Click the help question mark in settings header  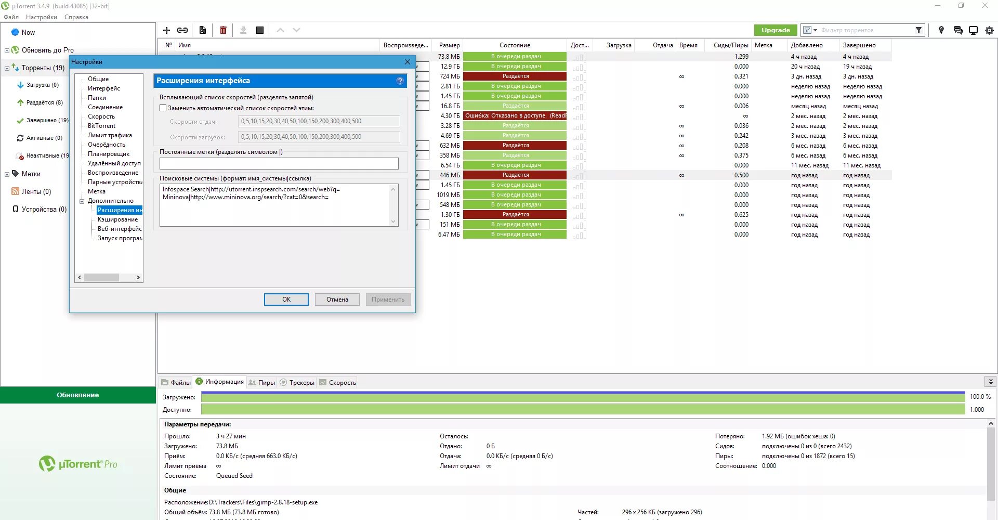coord(400,81)
